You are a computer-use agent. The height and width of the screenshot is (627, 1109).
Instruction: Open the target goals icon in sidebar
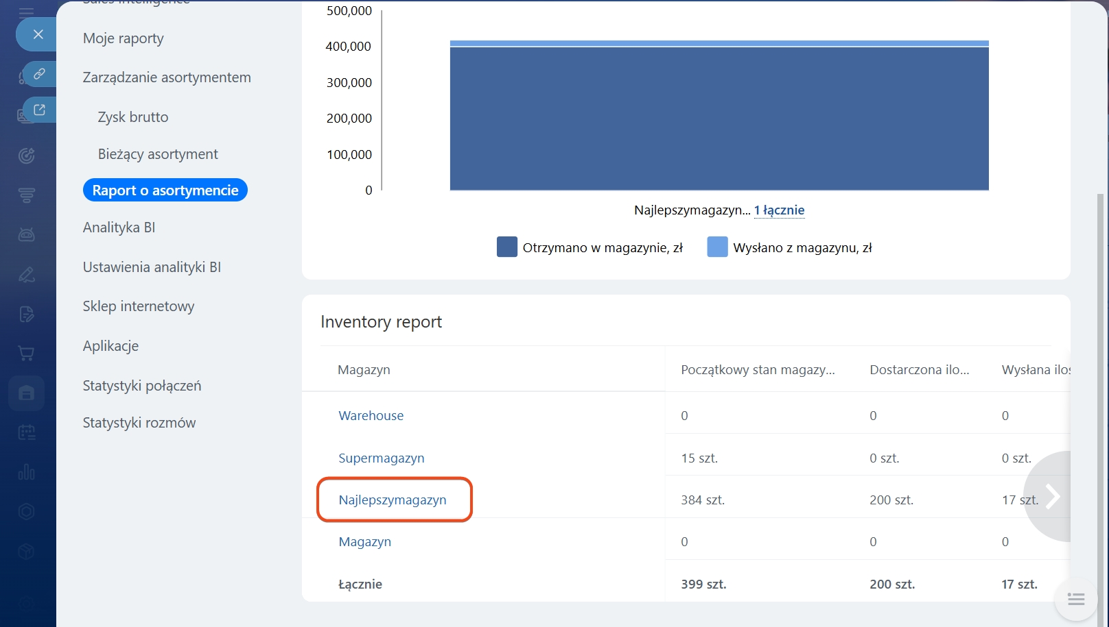pos(26,156)
